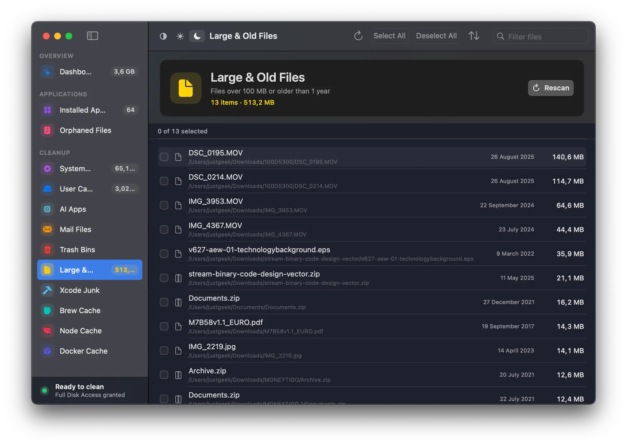
Task: Check the DSC_0195.MOV checkbox
Action: point(164,157)
